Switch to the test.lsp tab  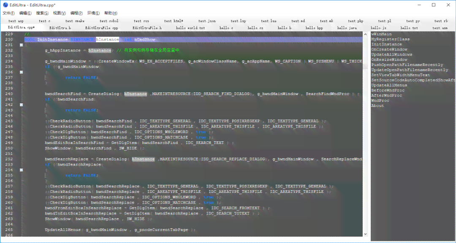pos(238,21)
